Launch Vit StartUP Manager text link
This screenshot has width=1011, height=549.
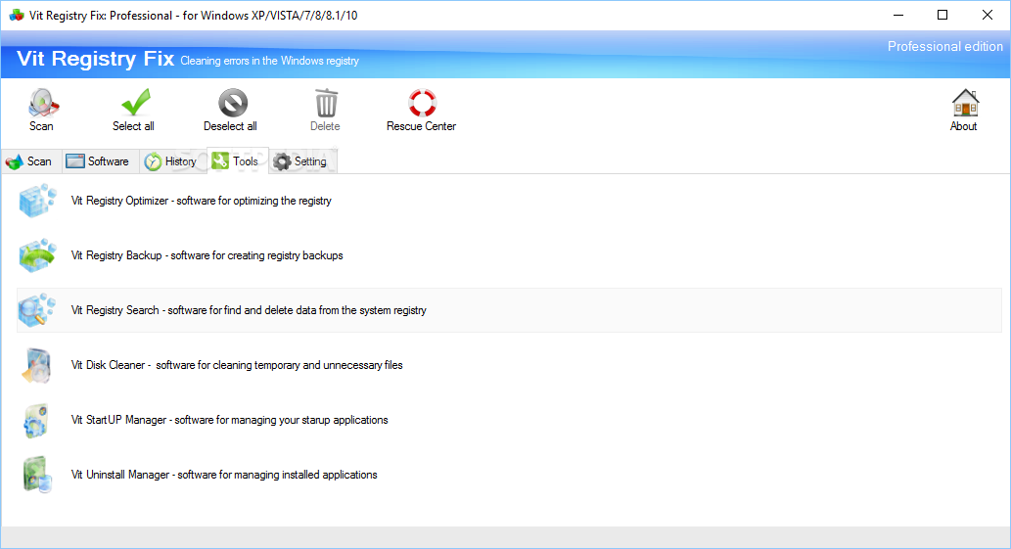tap(230, 420)
